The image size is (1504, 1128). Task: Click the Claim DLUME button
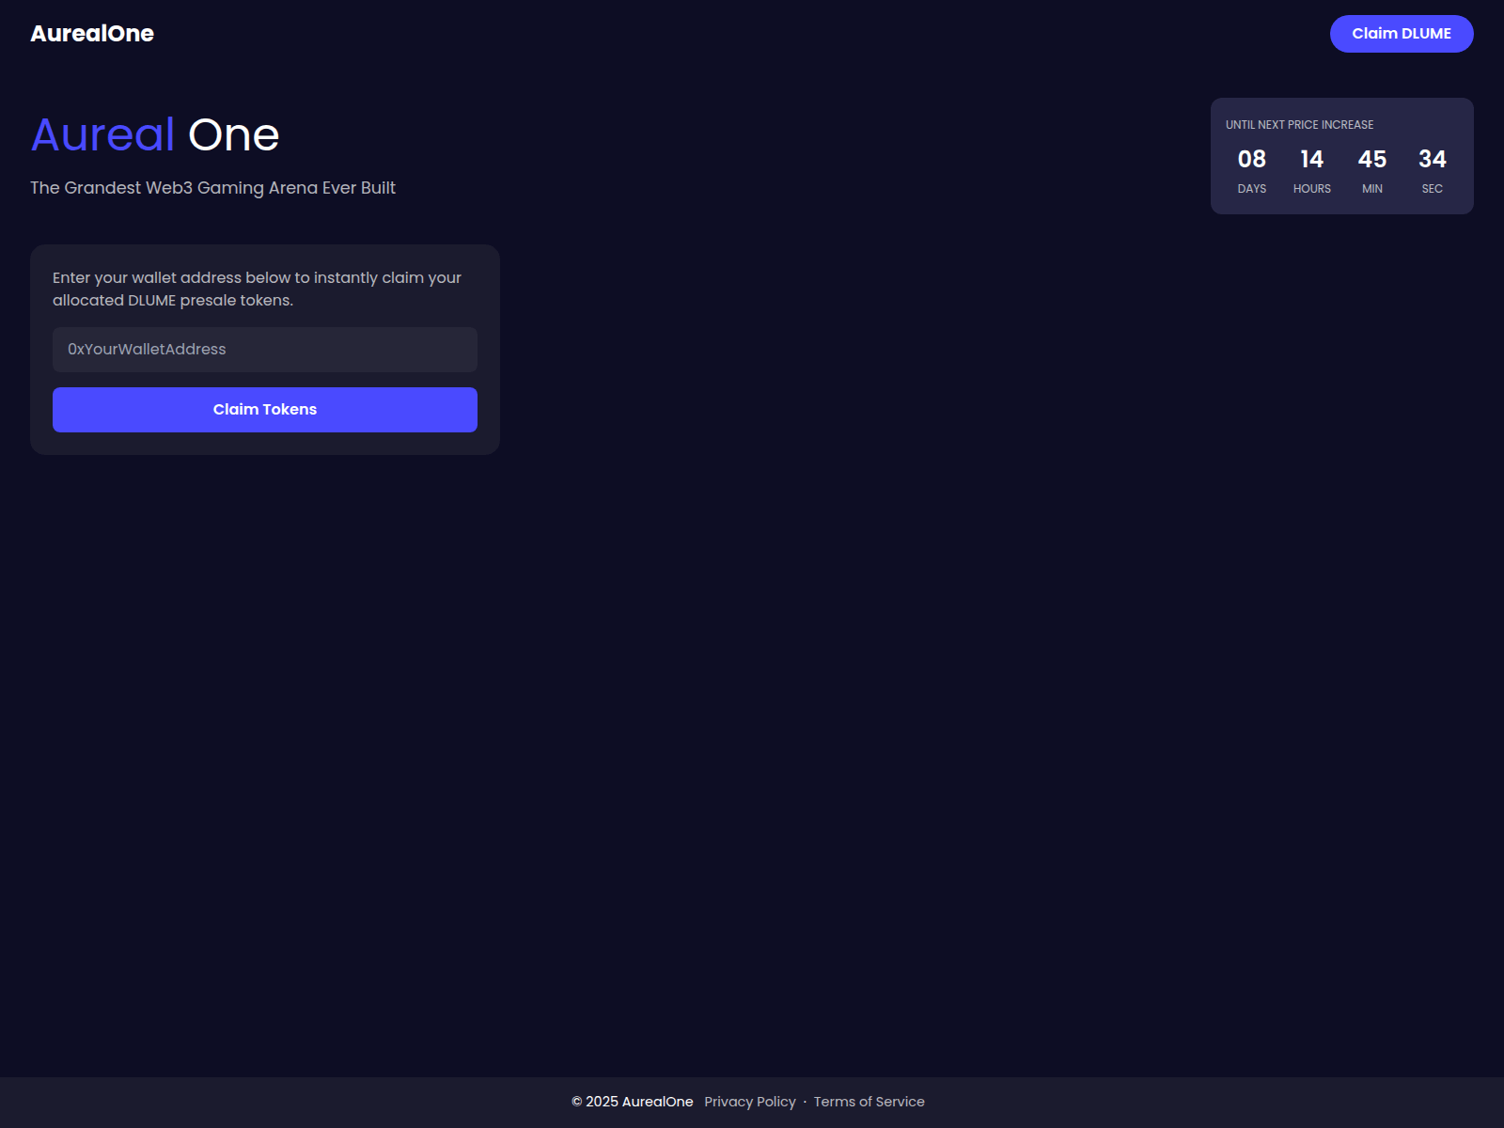pyautogui.click(x=1402, y=33)
